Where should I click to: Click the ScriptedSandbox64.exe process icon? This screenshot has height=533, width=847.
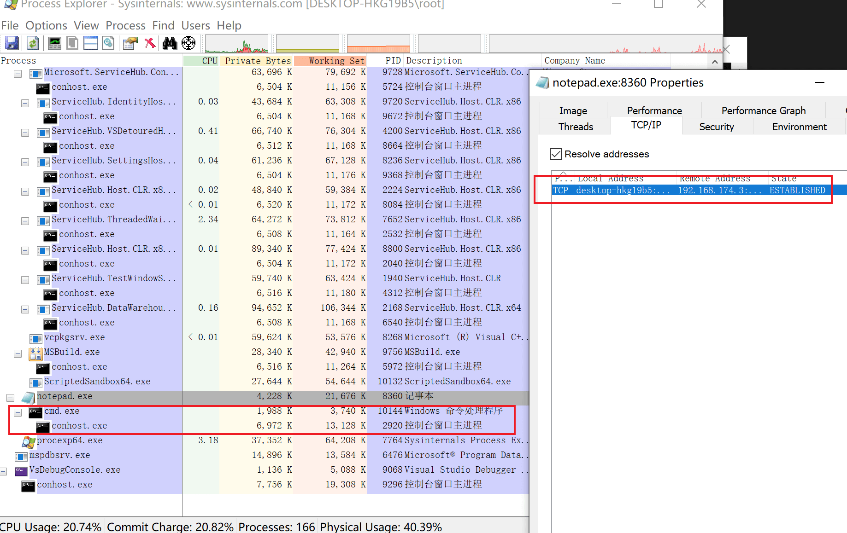36,382
